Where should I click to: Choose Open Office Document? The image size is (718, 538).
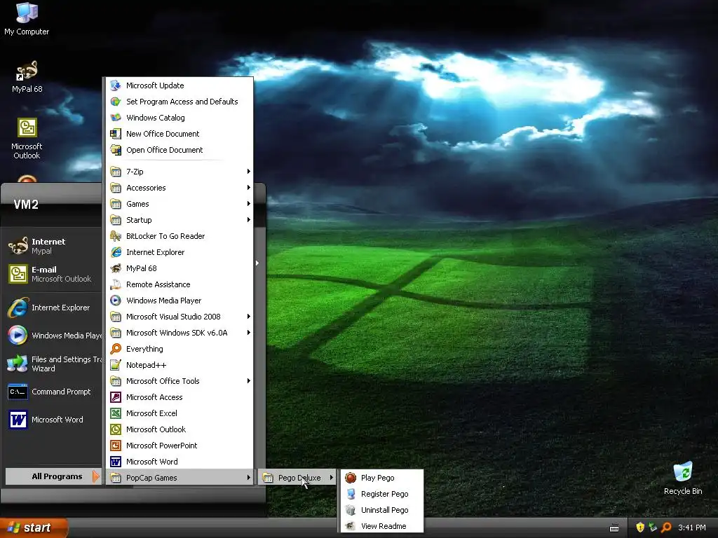[179, 150]
